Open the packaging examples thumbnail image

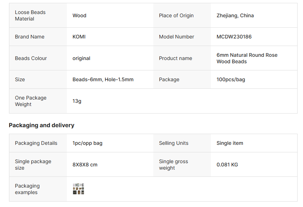click(78, 189)
